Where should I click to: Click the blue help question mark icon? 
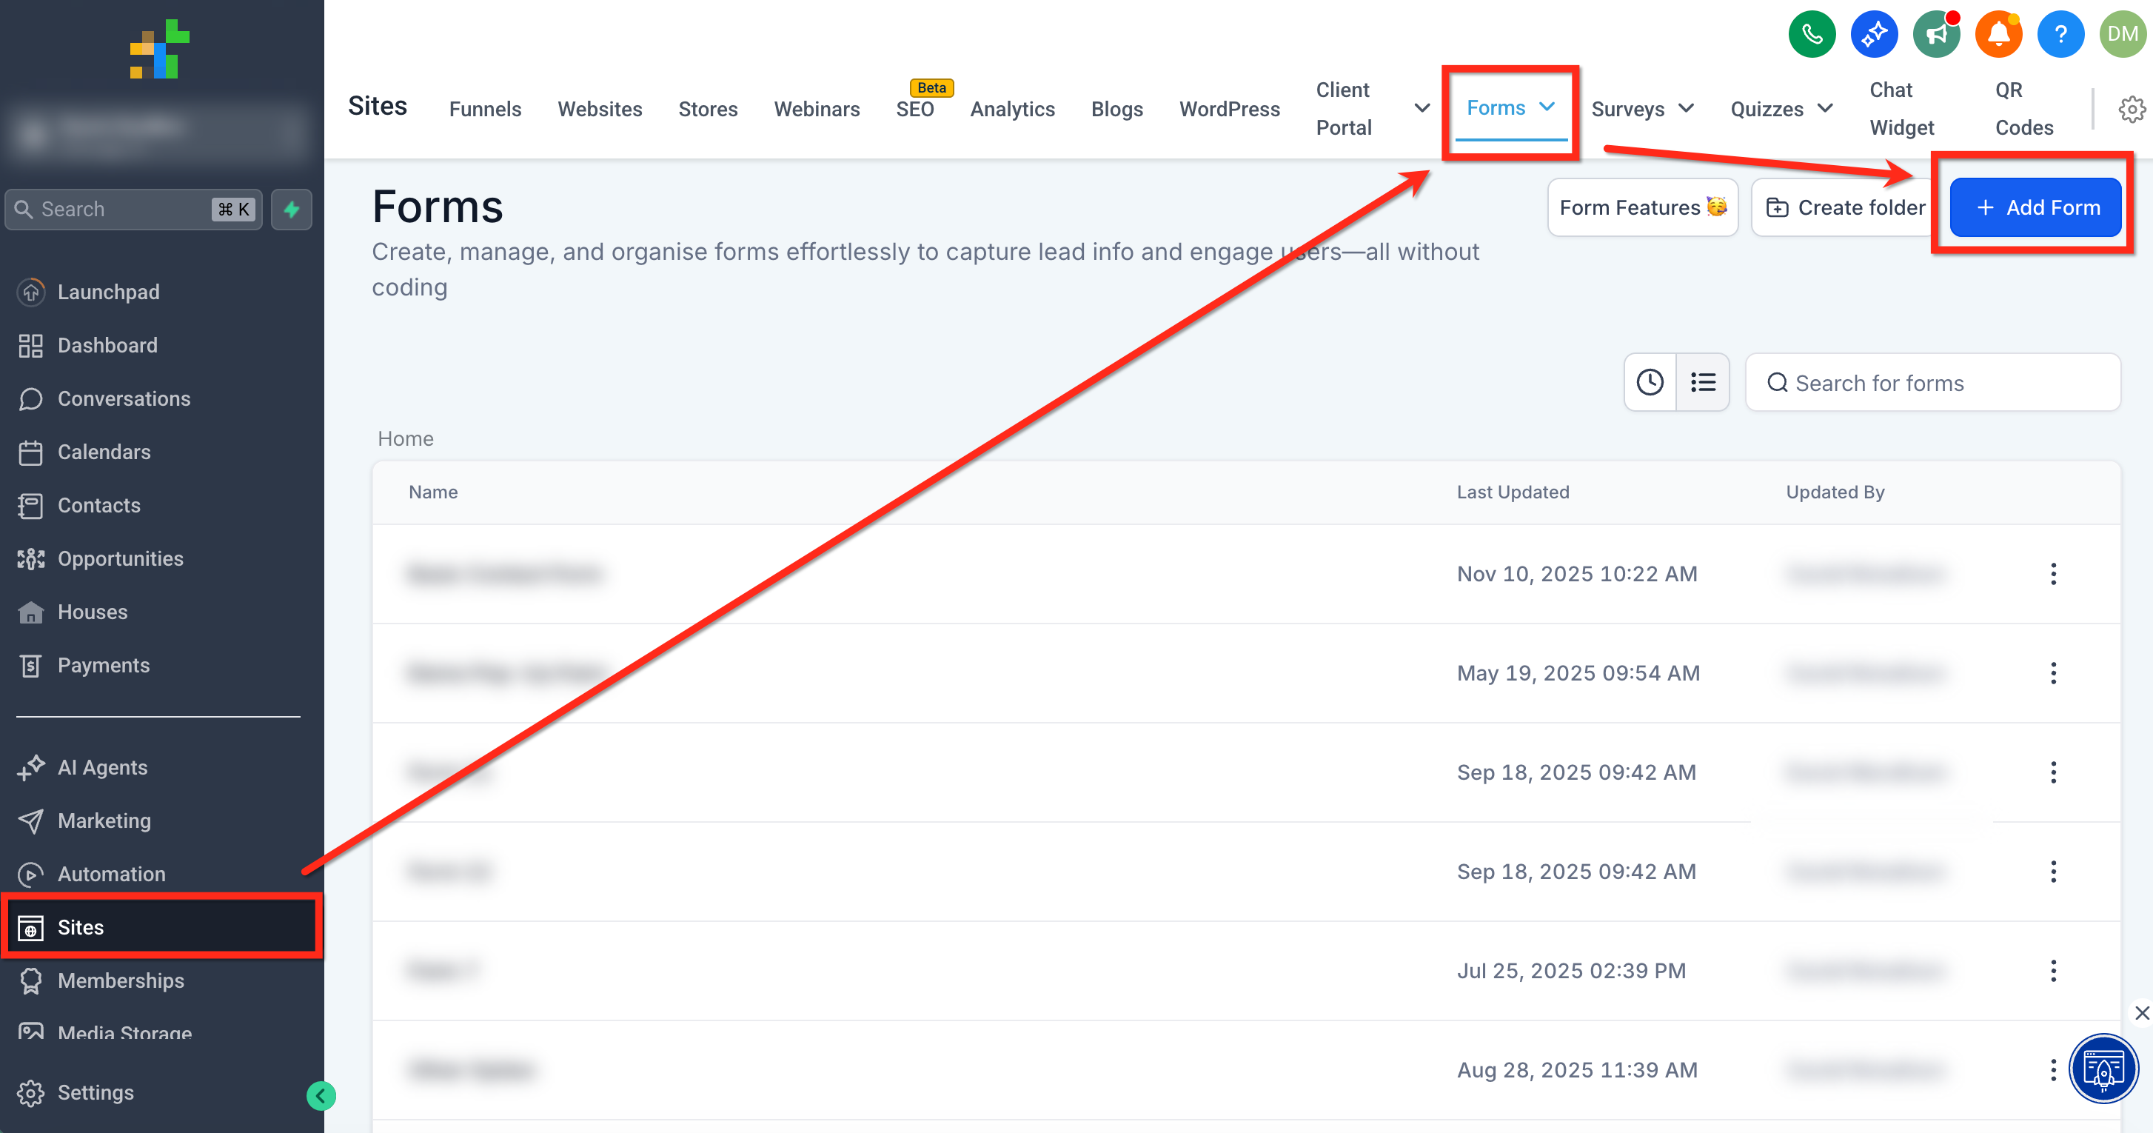(2060, 34)
